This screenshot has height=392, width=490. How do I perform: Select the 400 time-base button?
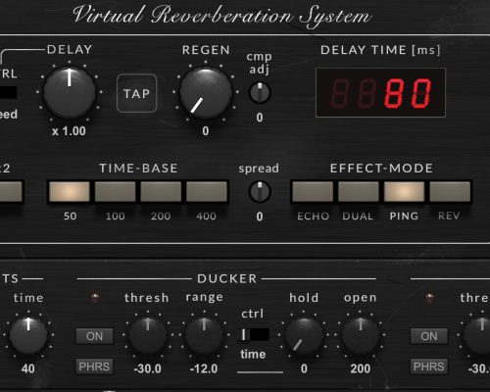[x=207, y=192]
